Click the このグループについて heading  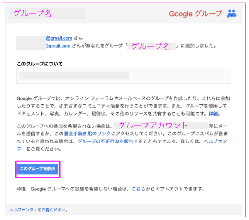click(x=40, y=64)
